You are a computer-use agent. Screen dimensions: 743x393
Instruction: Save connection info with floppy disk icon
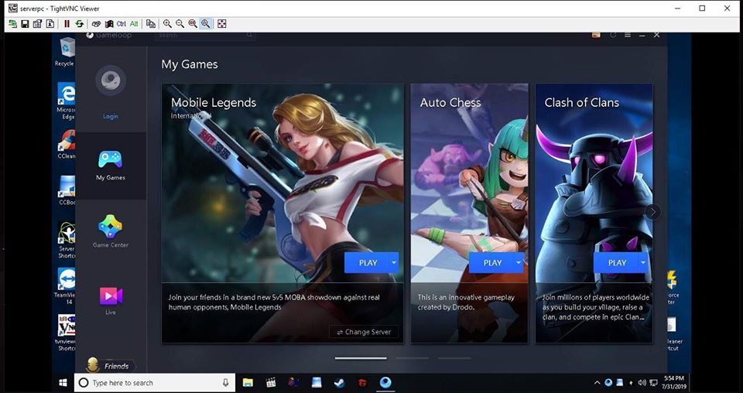25,24
